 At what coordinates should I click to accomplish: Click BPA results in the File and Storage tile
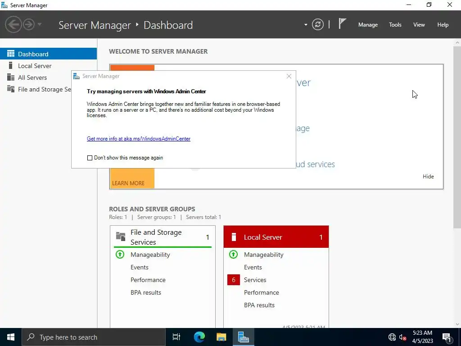click(146, 292)
